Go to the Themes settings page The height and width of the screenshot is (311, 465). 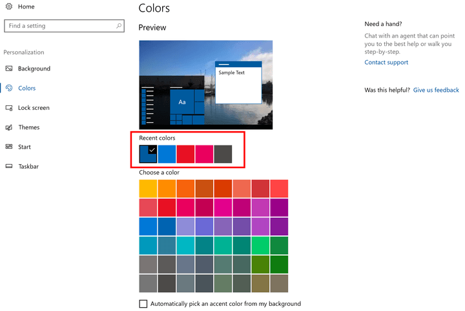(x=28, y=127)
